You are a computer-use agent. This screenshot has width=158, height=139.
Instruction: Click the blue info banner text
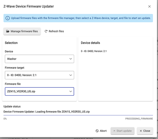tap(81, 18)
